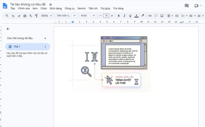205x127 pixels.
Task: Redo the last action
Action: tap(19, 16)
